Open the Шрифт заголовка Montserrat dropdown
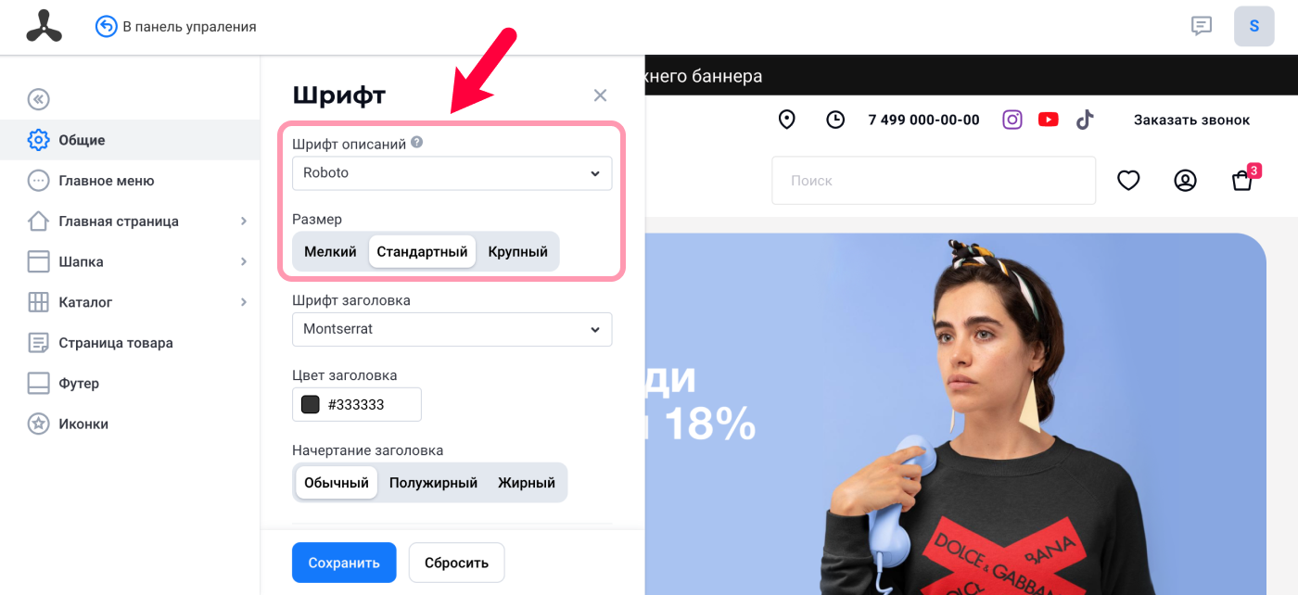Screen dimensions: 1298x595 [452, 329]
